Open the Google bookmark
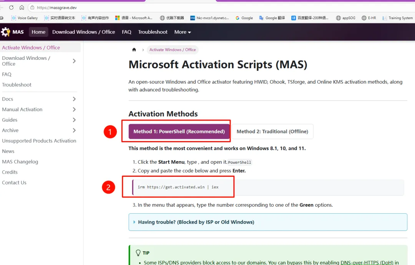This screenshot has width=415, height=265. tap(244, 18)
